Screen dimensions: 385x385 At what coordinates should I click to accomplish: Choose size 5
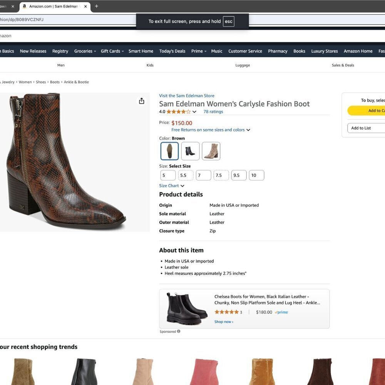click(x=168, y=175)
